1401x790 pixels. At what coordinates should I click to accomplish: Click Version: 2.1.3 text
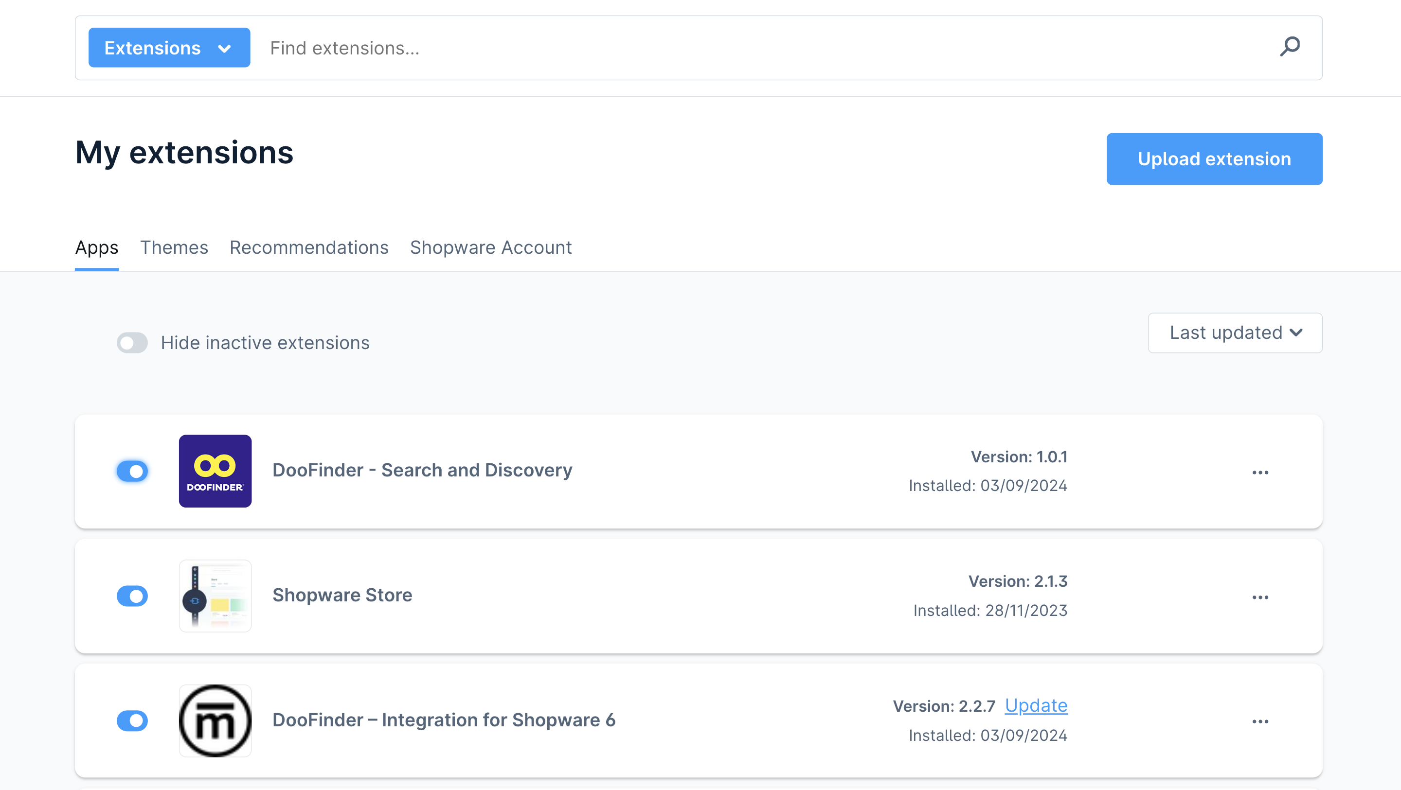(x=1018, y=581)
